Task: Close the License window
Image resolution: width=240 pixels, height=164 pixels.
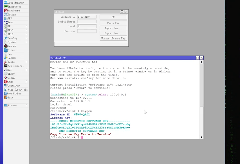Action: (x=126, y=12)
